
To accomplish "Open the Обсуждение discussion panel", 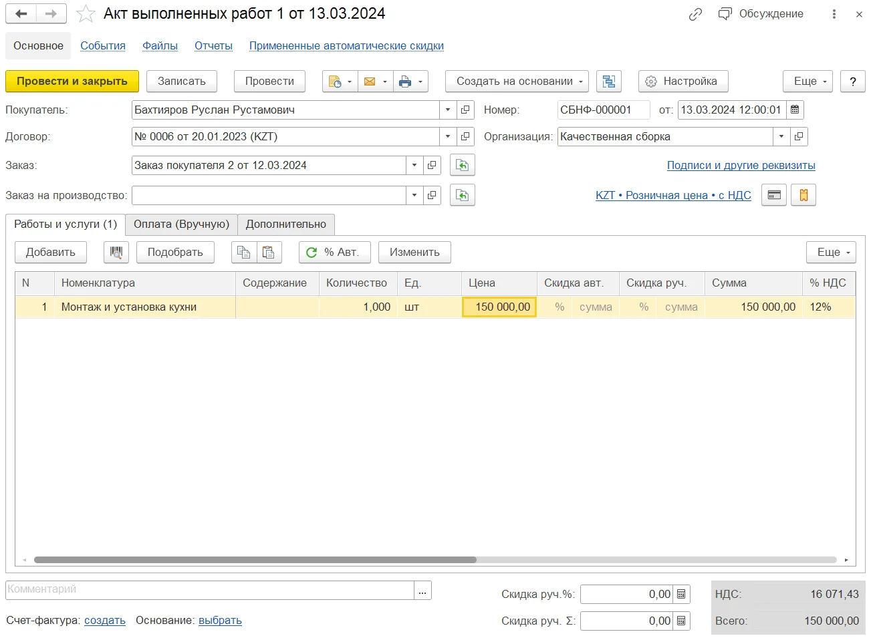I will coord(761,14).
